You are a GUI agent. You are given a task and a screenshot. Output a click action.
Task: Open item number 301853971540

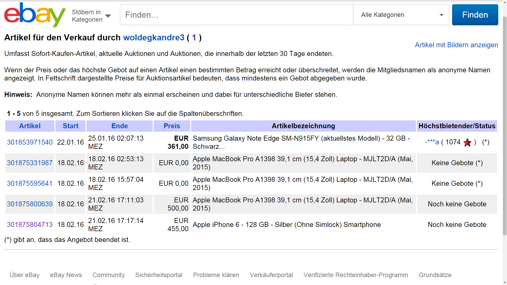tap(30, 142)
